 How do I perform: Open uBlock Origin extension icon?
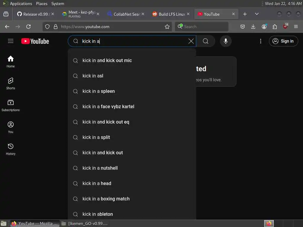286,26
